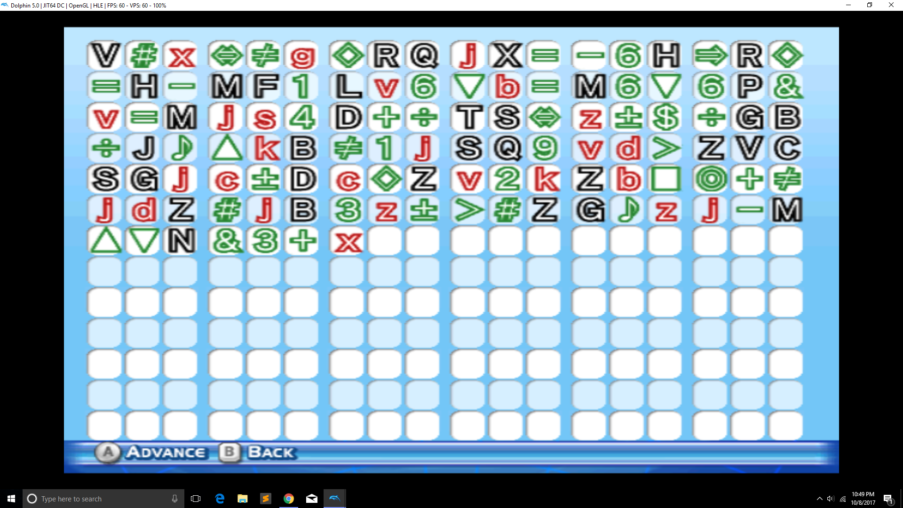Launch Microsoft Edge from the taskbar
This screenshot has width=903, height=508.
pos(220,499)
